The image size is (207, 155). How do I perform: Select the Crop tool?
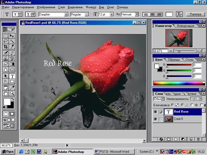[x=5, y=47]
